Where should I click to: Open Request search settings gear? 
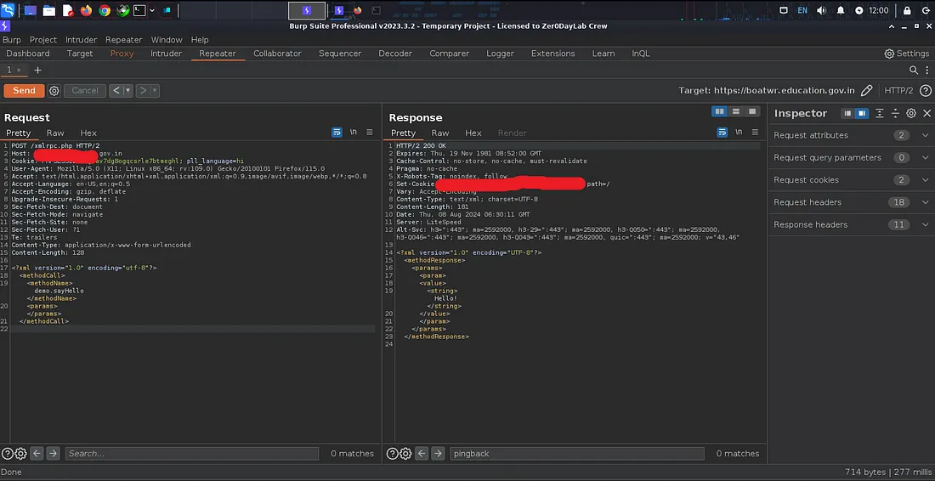[20, 454]
